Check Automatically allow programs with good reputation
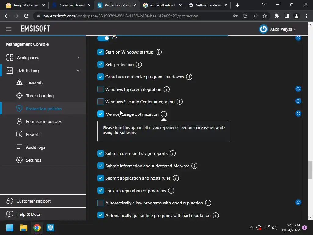 coord(100,203)
